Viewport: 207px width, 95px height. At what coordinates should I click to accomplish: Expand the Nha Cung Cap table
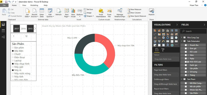182,38
